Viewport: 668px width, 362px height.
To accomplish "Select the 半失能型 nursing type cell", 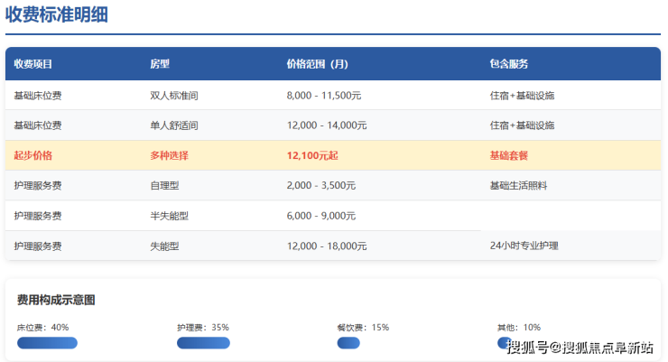I will point(169,216).
